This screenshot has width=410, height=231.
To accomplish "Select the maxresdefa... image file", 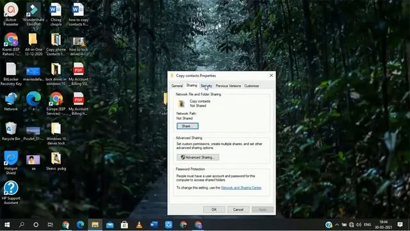I will (x=33, y=74).
